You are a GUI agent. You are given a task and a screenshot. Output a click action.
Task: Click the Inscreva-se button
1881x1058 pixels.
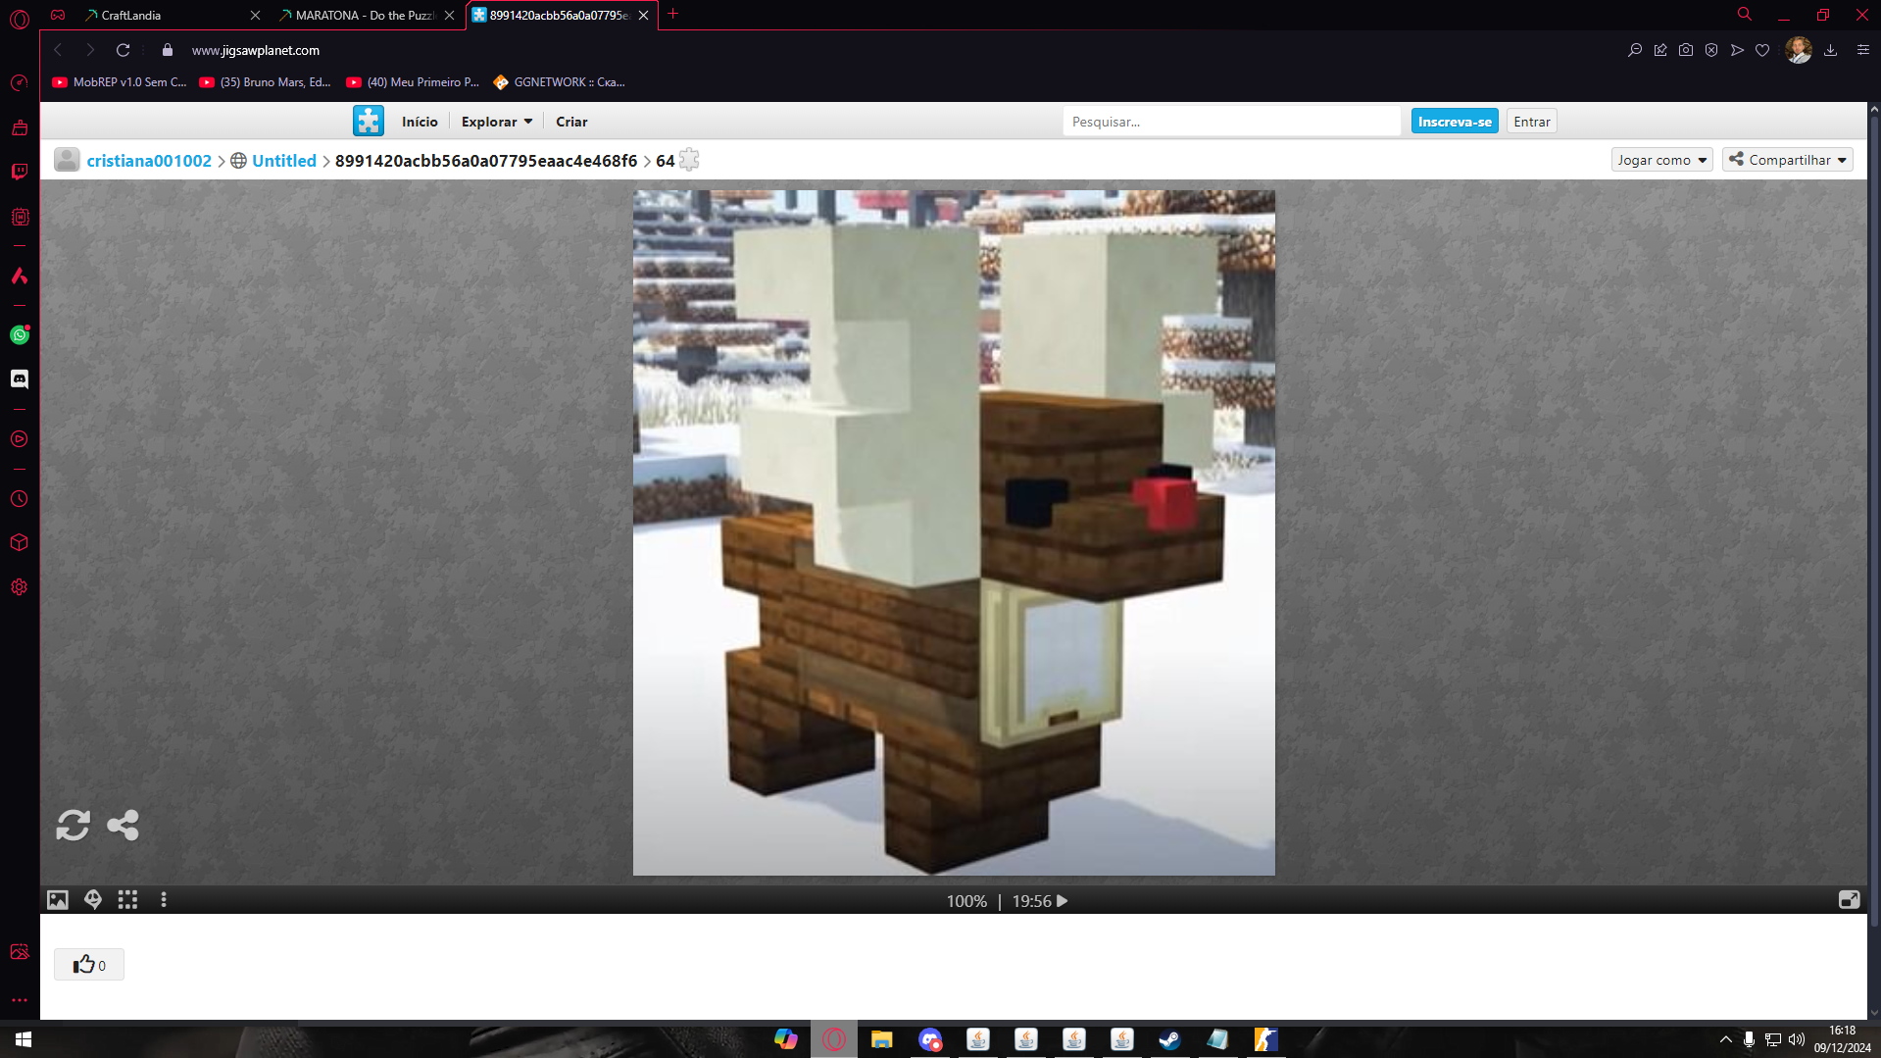[x=1455, y=122]
